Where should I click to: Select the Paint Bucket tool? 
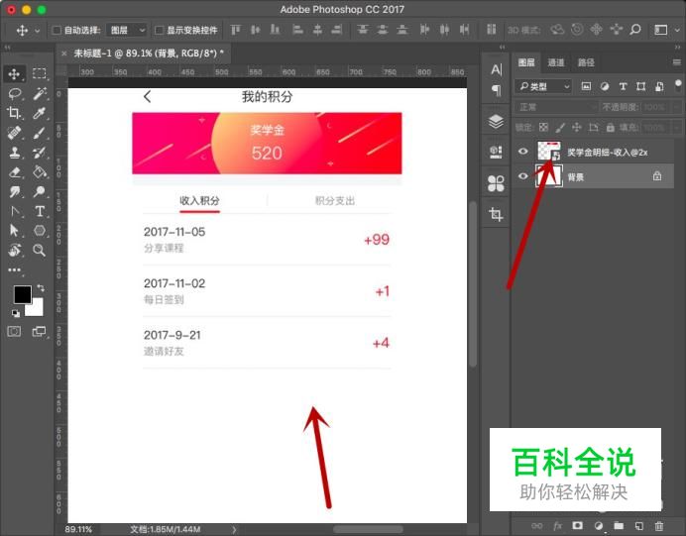click(x=40, y=171)
